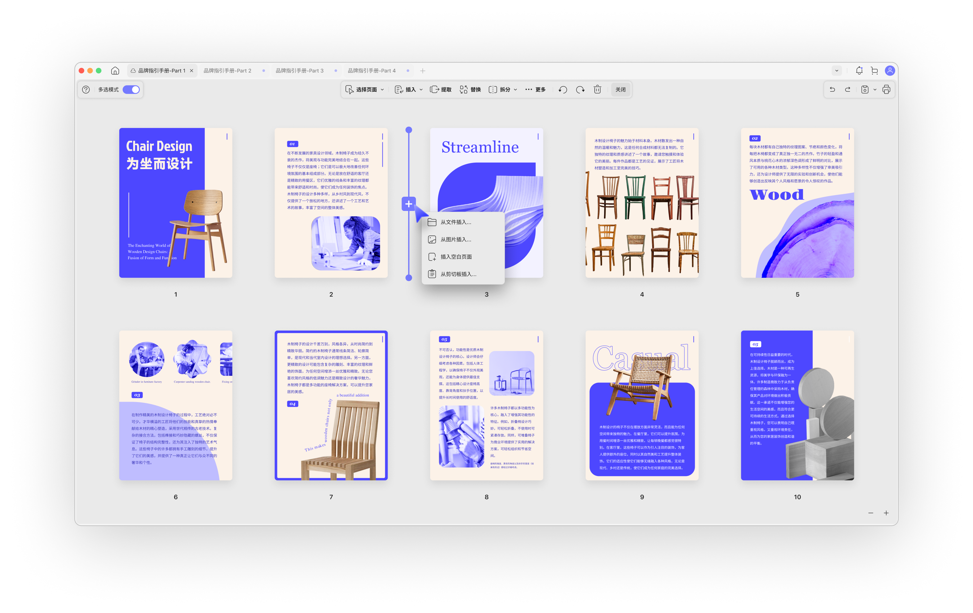Rotate pages counterclockwise icon
973x613 pixels.
[563, 90]
